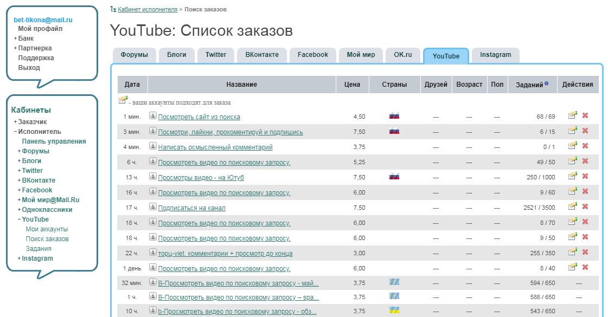Take order icon in the 6 / 15 row
This screenshot has height=317, width=608.
click(x=572, y=130)
